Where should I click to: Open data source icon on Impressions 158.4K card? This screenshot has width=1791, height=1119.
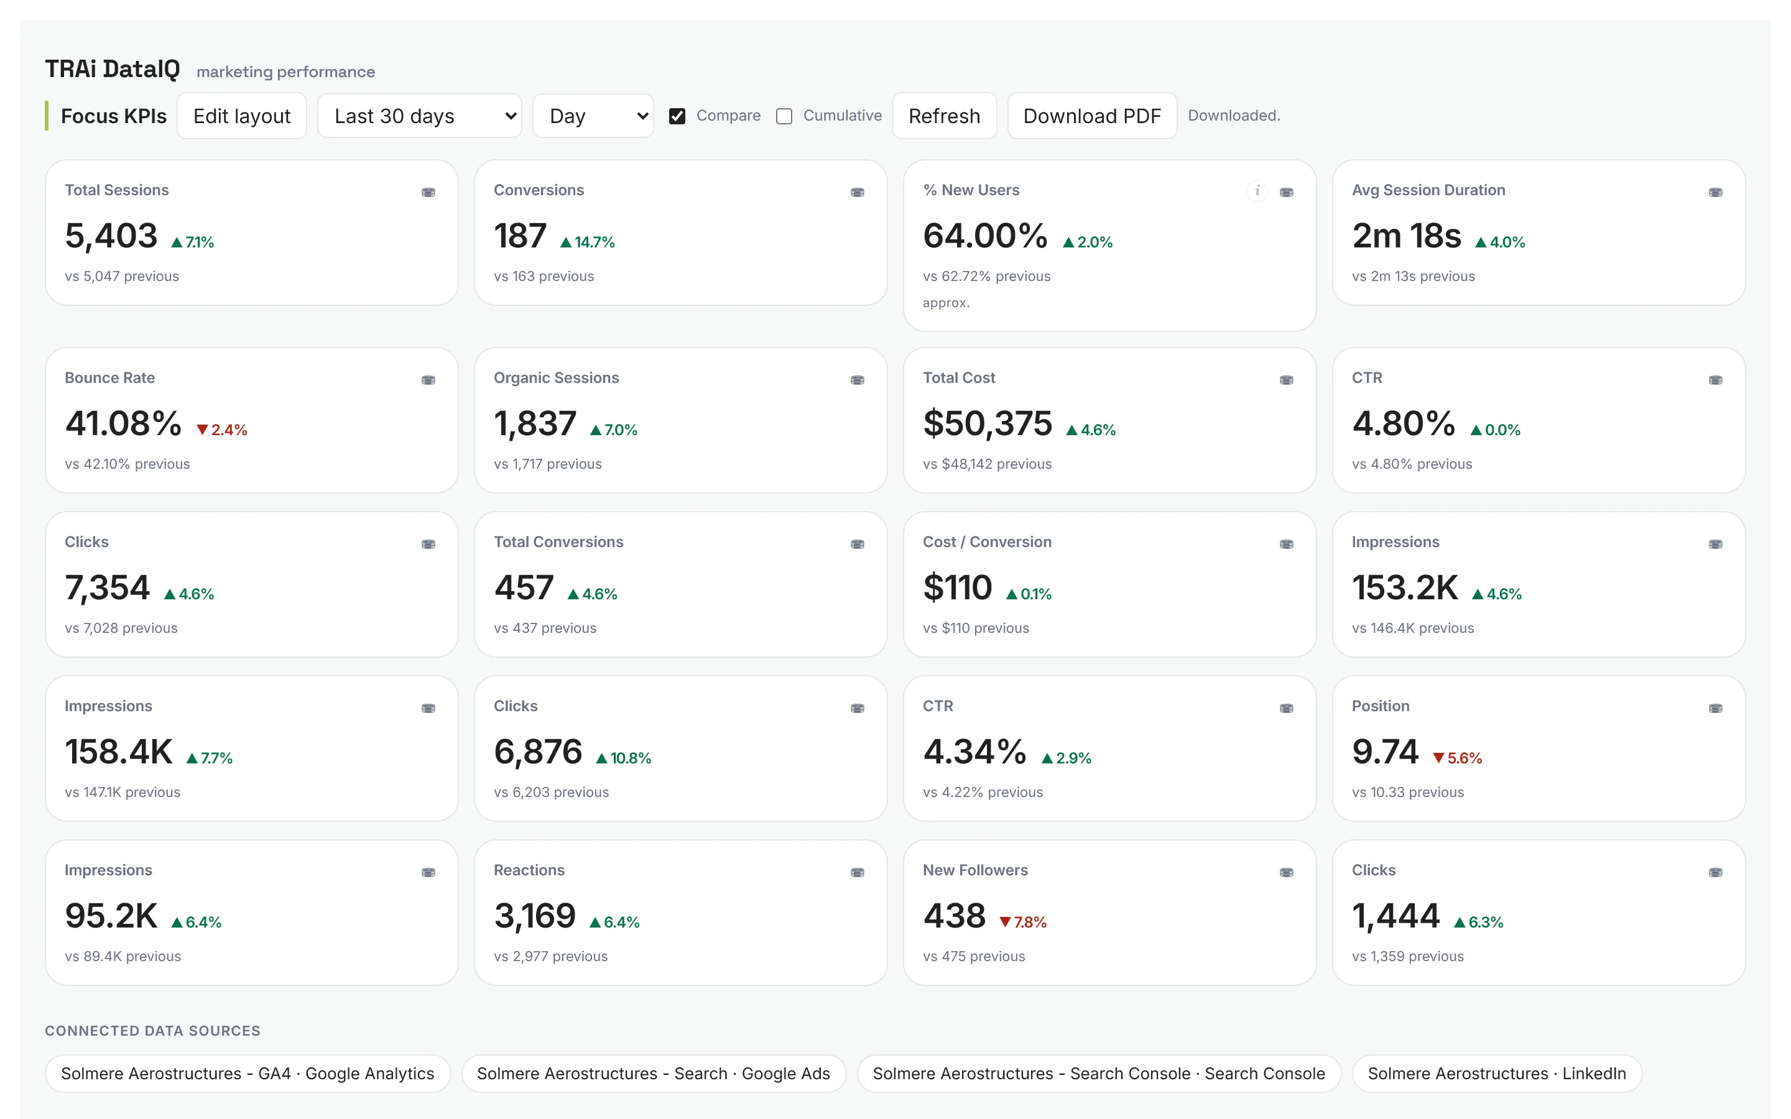pos(428,709)
